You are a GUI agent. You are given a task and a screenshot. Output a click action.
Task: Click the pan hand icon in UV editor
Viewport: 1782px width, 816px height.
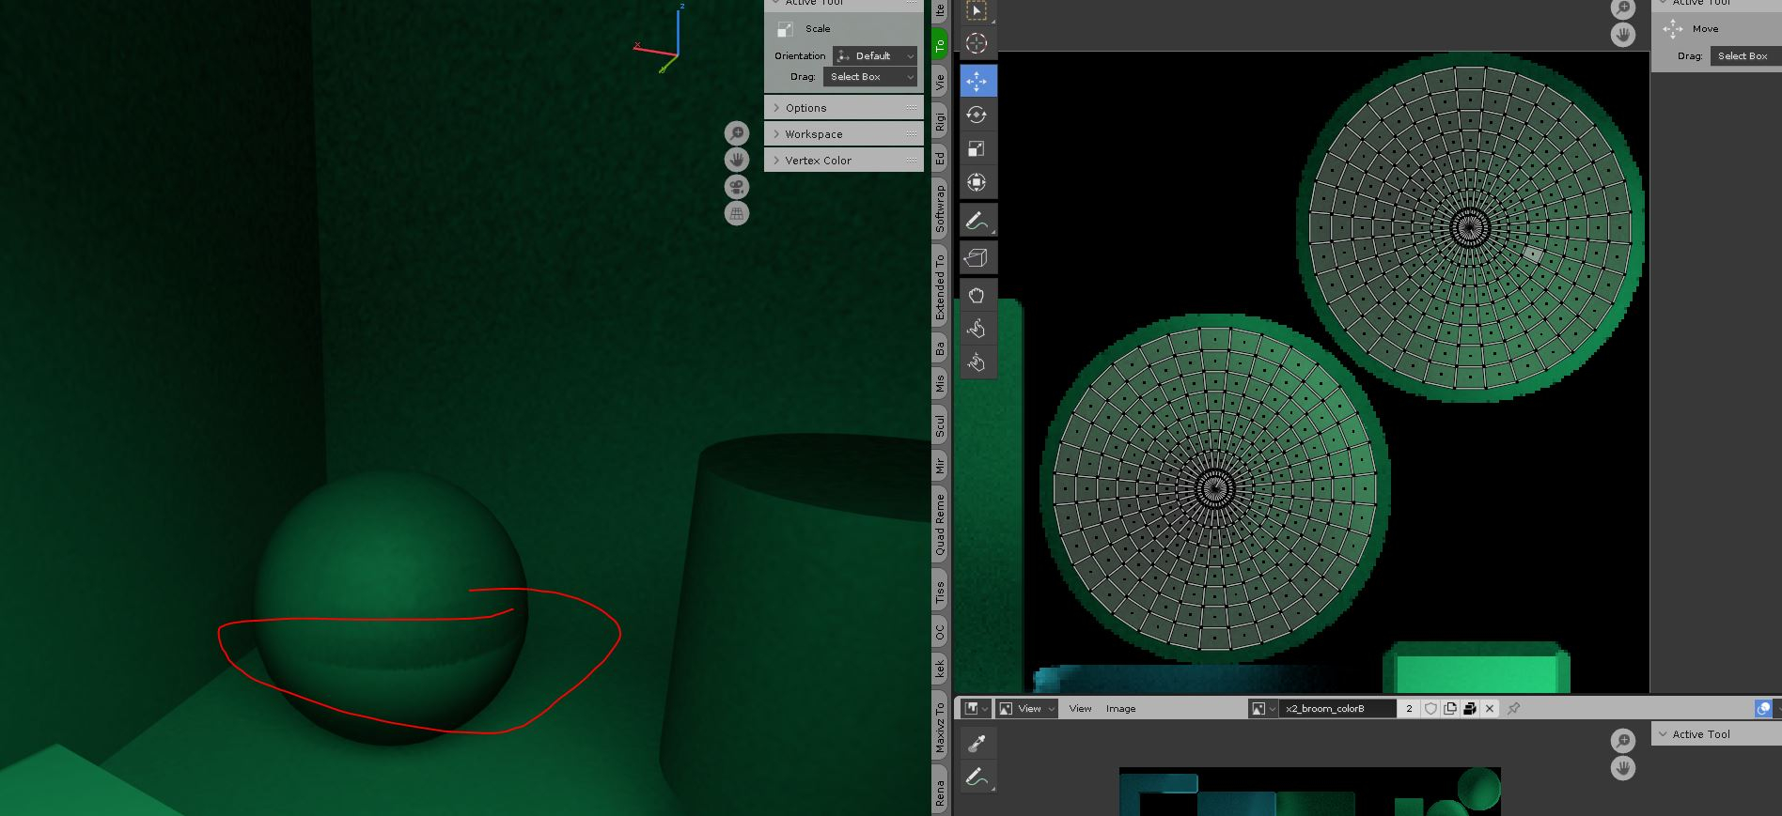(x=1623, y=35)
